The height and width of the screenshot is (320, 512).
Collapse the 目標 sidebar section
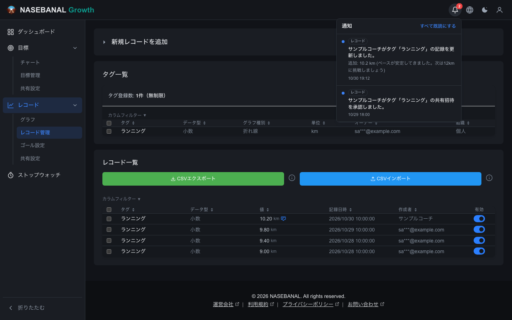[x=75, y=48]
